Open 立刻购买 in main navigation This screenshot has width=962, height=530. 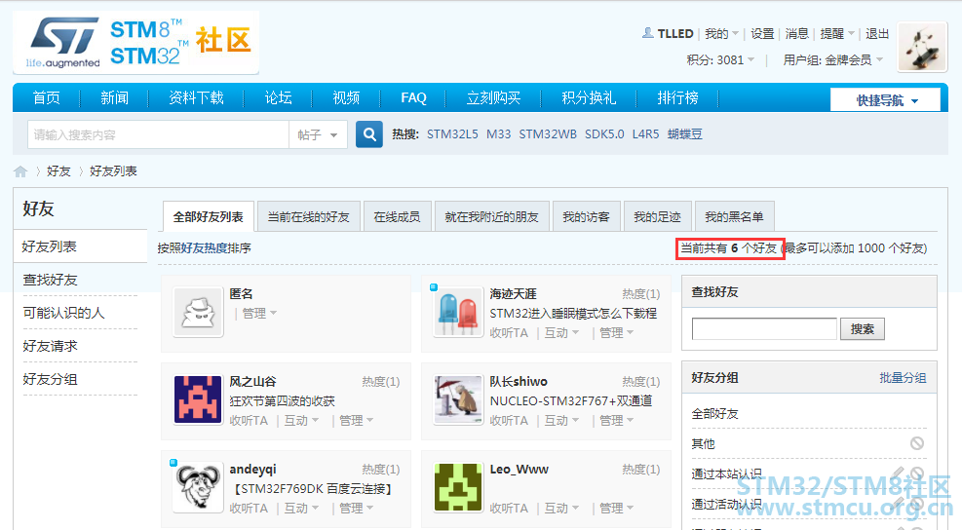point(493,98)
